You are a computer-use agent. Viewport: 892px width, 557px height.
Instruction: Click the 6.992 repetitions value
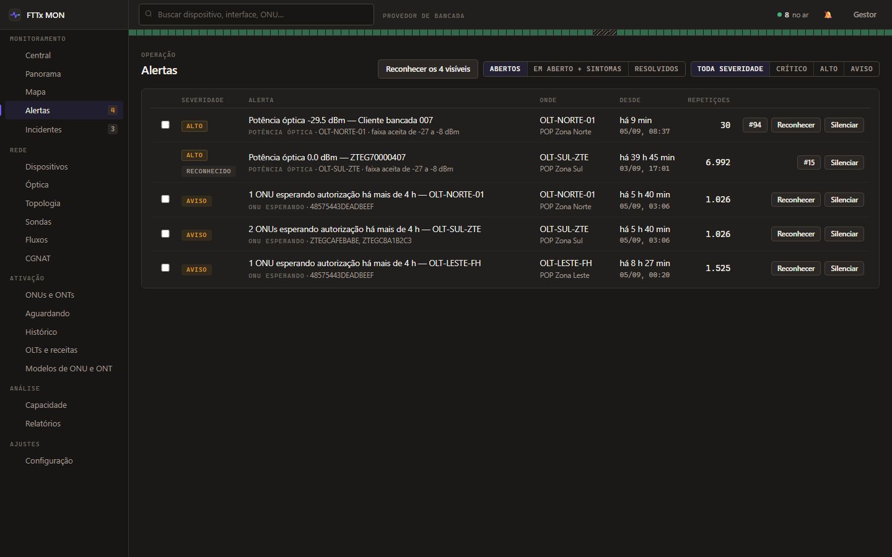[x=718, y=162]
